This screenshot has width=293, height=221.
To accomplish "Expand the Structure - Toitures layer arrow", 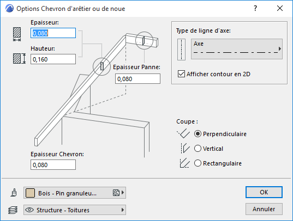I will click(x=123, y=210).
